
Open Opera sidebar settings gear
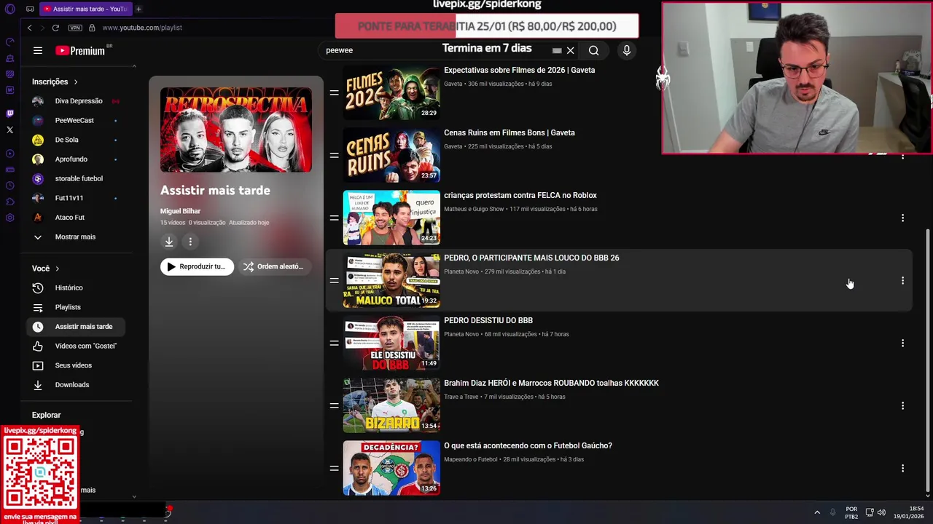pos(9,218)
